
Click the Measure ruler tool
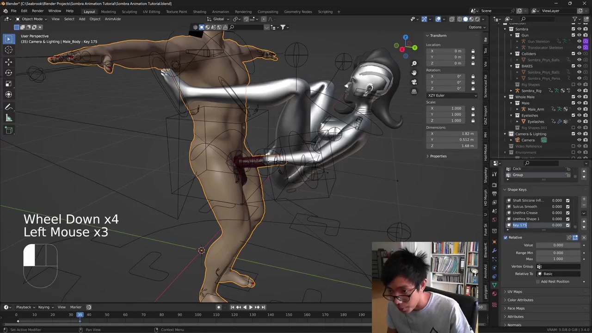(x=8, y=118)
